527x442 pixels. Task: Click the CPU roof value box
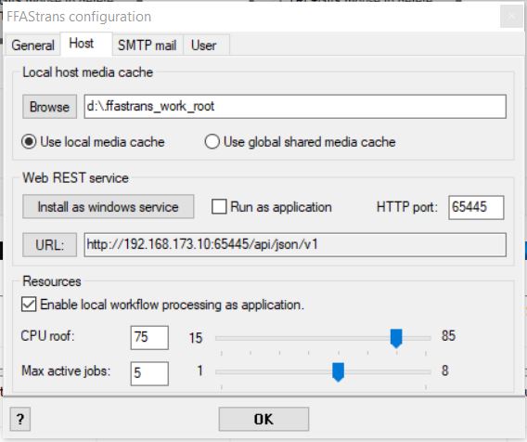tap(149, 337)
